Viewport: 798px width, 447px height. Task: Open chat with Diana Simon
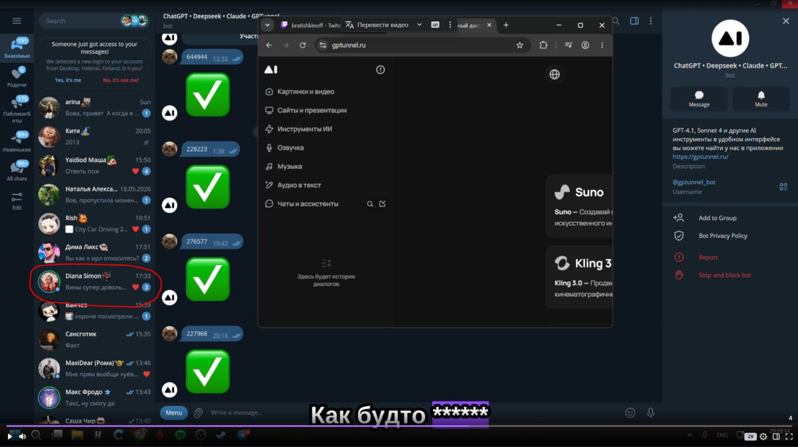pos(95,281)
